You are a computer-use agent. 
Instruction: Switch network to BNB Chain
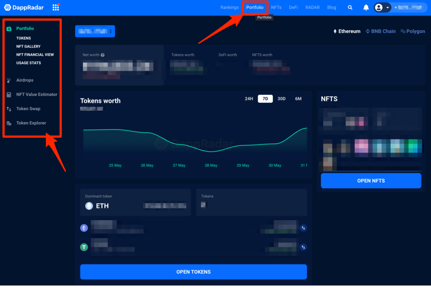tap(380, 31)
